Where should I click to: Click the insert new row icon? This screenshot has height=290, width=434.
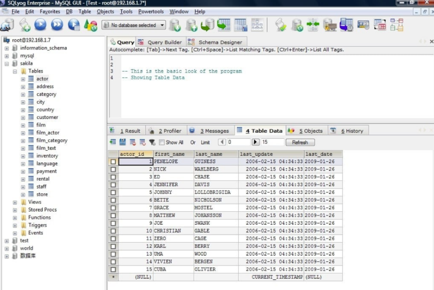click(x=113, y=142)
